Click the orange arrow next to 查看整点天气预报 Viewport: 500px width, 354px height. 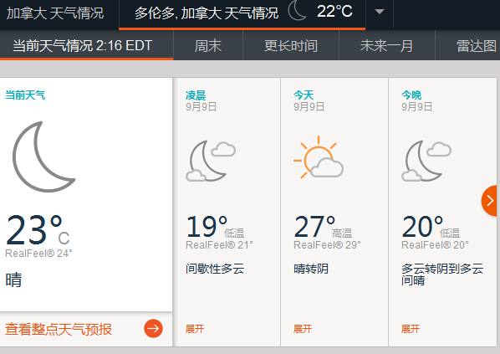(x=153, y=328)
